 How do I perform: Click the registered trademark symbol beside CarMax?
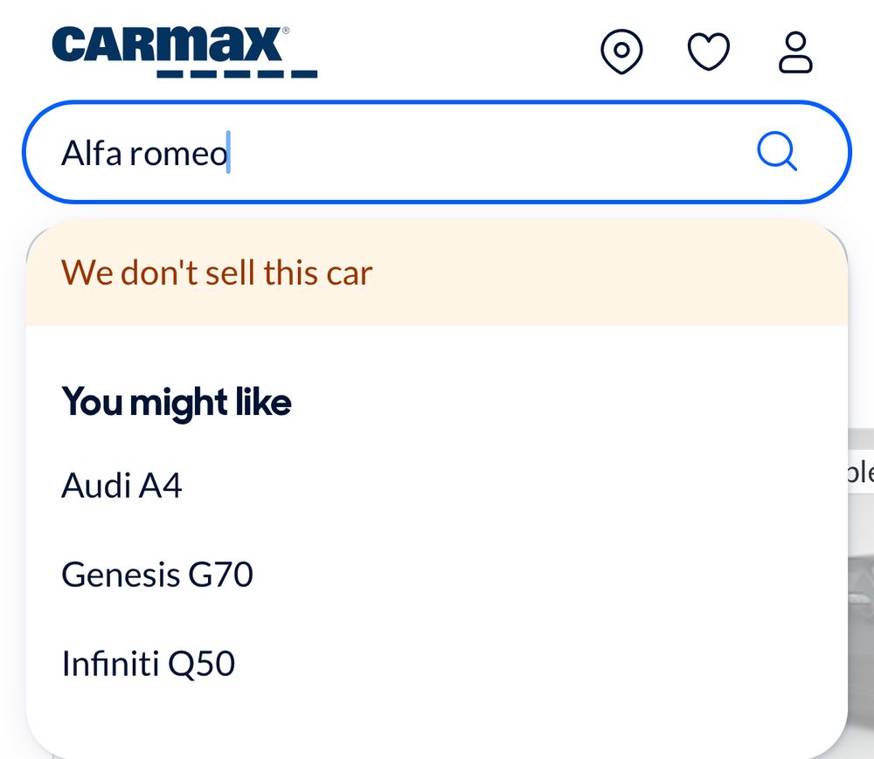286,31
